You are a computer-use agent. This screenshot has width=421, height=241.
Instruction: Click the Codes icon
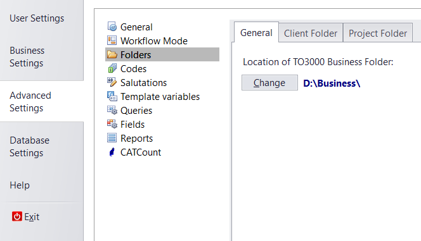tap(112, 68)
